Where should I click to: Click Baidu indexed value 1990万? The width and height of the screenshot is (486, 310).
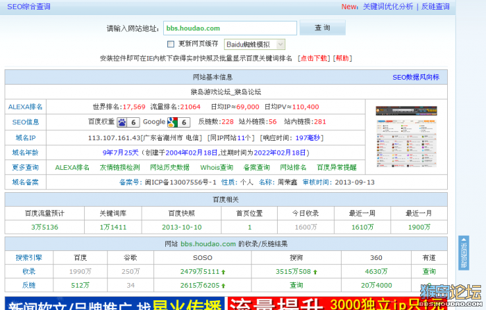click(x=81, y=272)
